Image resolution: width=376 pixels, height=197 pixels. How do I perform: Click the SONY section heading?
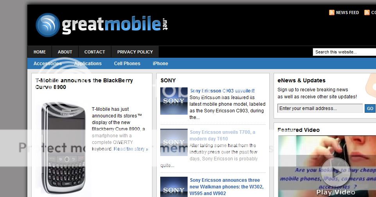click(x=168, y=80)
